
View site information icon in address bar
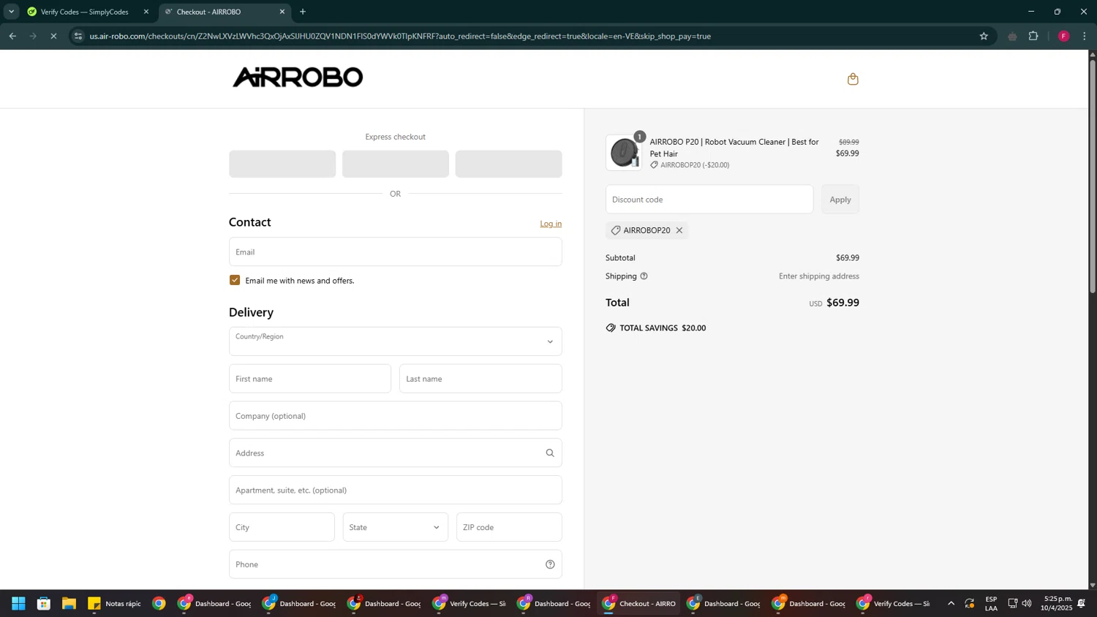[x=79, y=36]
